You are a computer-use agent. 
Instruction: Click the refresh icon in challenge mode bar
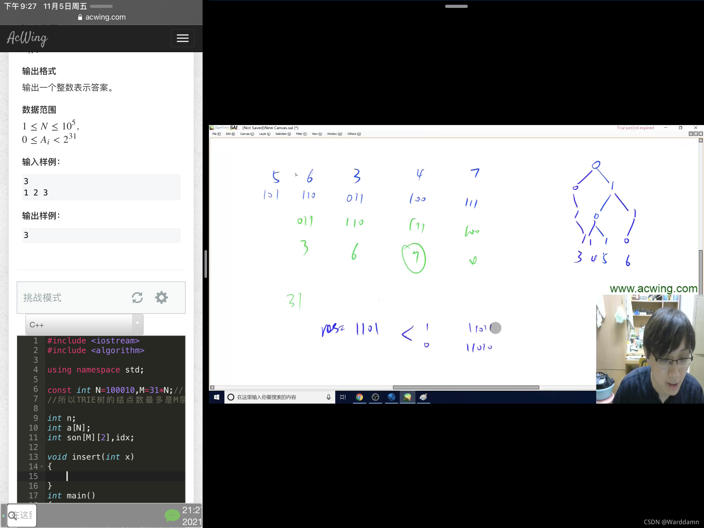[137, 298]
